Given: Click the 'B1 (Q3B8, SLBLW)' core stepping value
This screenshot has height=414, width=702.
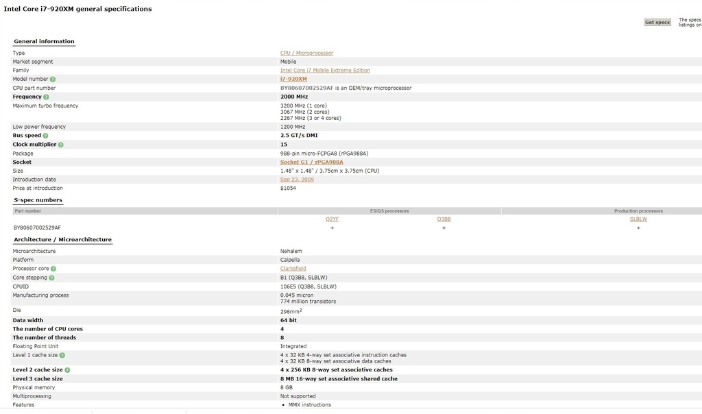Looking at the screenshot, I should point(304,278).
